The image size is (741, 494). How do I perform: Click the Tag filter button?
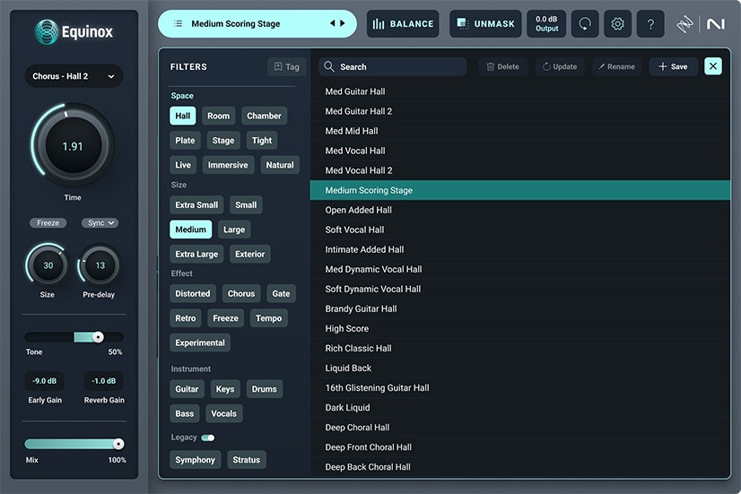[286, 66]
